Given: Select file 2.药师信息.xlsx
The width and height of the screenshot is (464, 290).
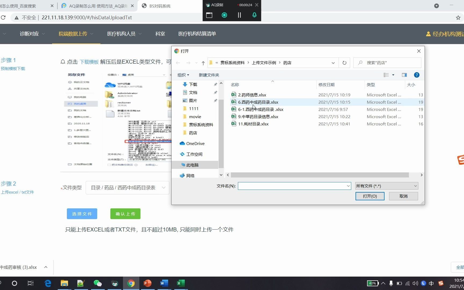Looking at the screenshot, I should point(252,95).
